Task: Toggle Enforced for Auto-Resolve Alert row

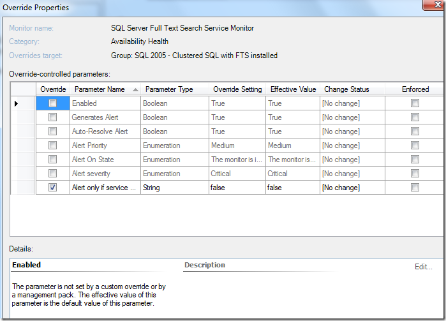Action: [415, 131]
